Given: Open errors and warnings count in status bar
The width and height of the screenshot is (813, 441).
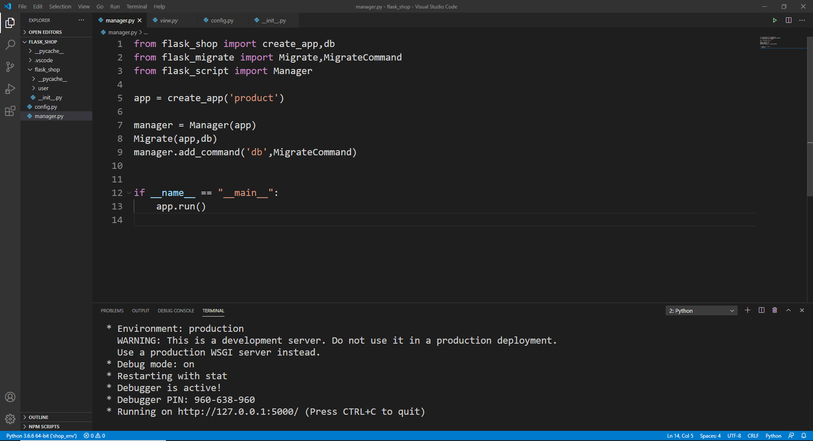Looking at the screenshot, I should click(x=94, y=435).
